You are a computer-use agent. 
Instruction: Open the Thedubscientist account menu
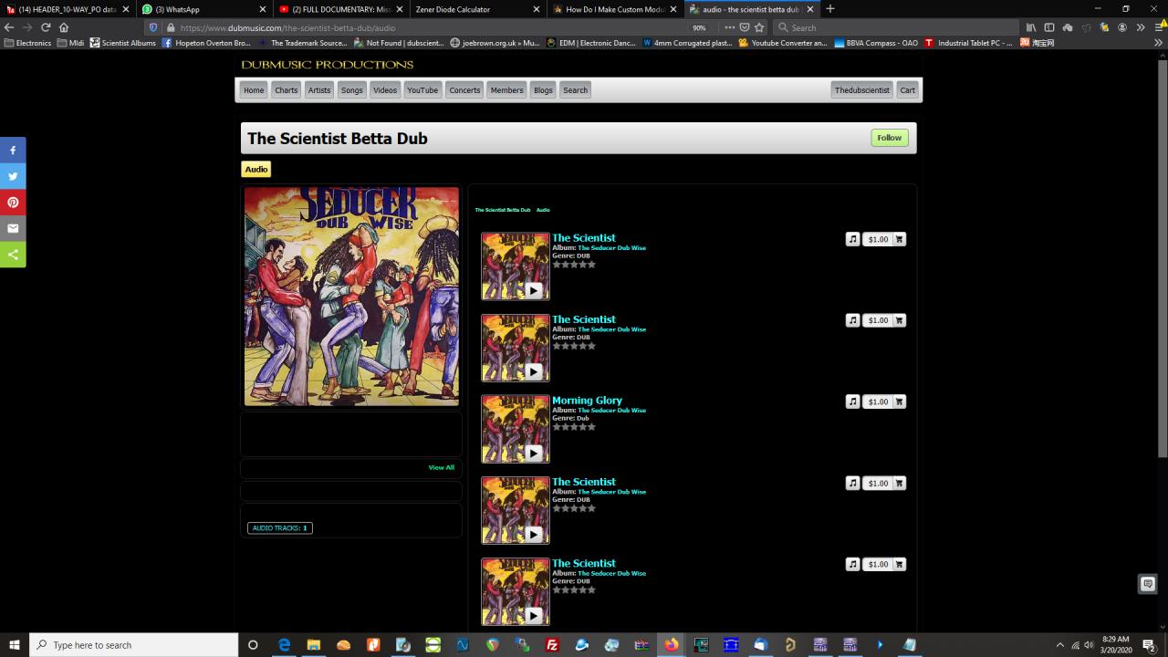[x=862, y=90]
